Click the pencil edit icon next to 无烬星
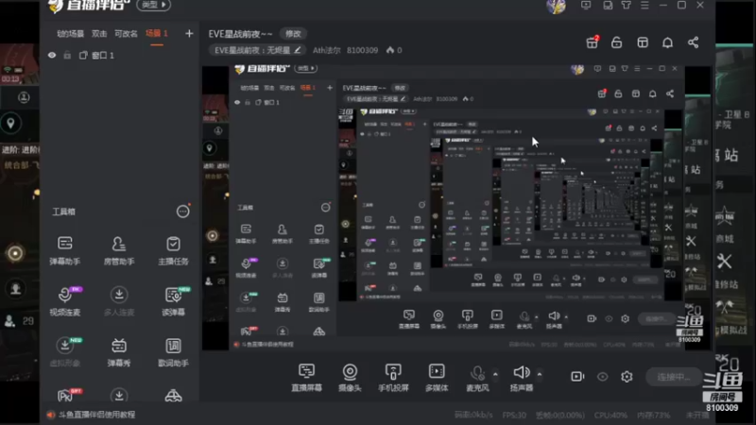The width and height of the screenshot is (756, 425). point(298,50)
